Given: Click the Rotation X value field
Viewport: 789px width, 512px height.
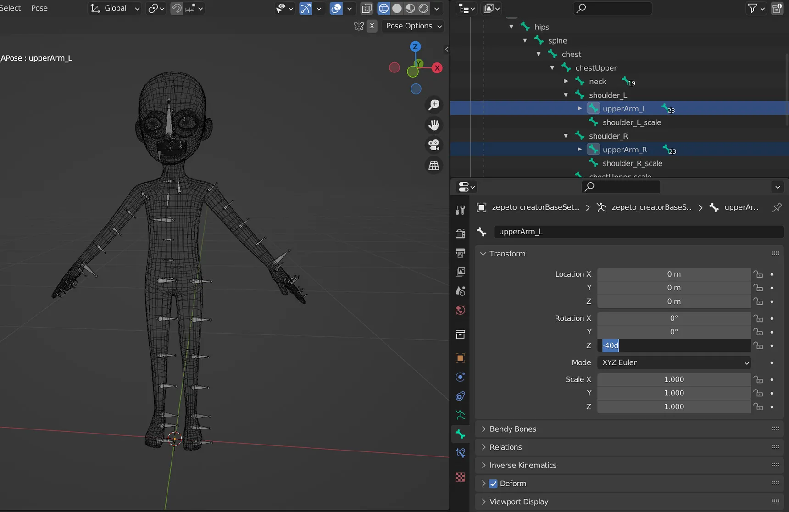Looking at the screenshot, I should point(674,318).
